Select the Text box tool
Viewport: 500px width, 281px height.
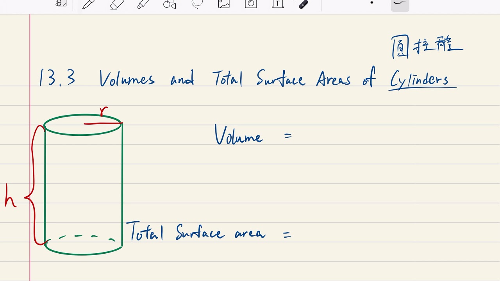pyautogui.click(x=277, y=4)
